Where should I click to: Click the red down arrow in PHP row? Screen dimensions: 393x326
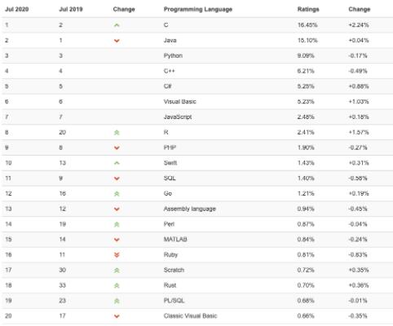(117, 148)
